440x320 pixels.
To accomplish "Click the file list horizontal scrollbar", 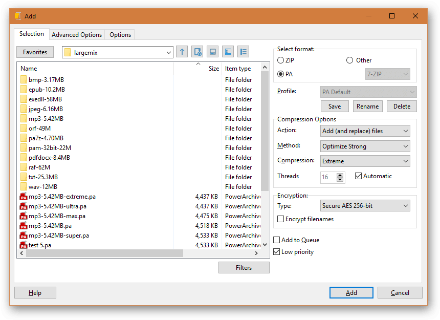I will [x=102, y=253].
